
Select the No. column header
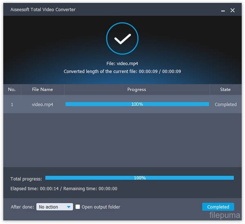pos(12,89)
